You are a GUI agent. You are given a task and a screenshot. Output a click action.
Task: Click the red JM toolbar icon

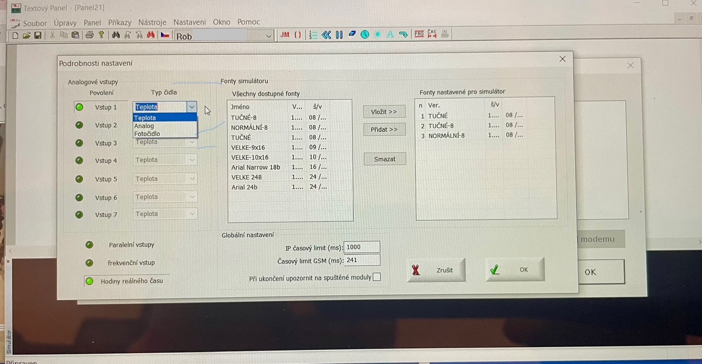tap(285, 35)
